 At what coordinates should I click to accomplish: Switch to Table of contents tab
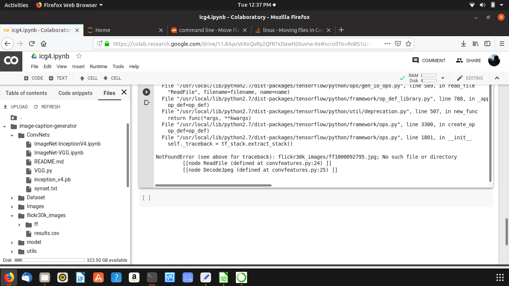point(26,93)
